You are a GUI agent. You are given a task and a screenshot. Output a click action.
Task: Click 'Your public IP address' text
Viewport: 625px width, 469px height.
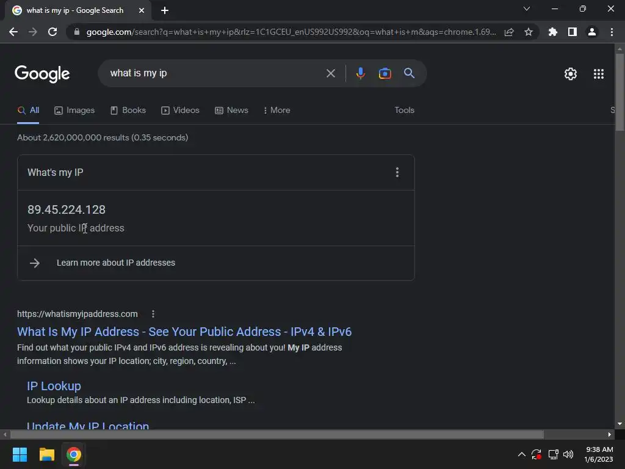point(76,228)
